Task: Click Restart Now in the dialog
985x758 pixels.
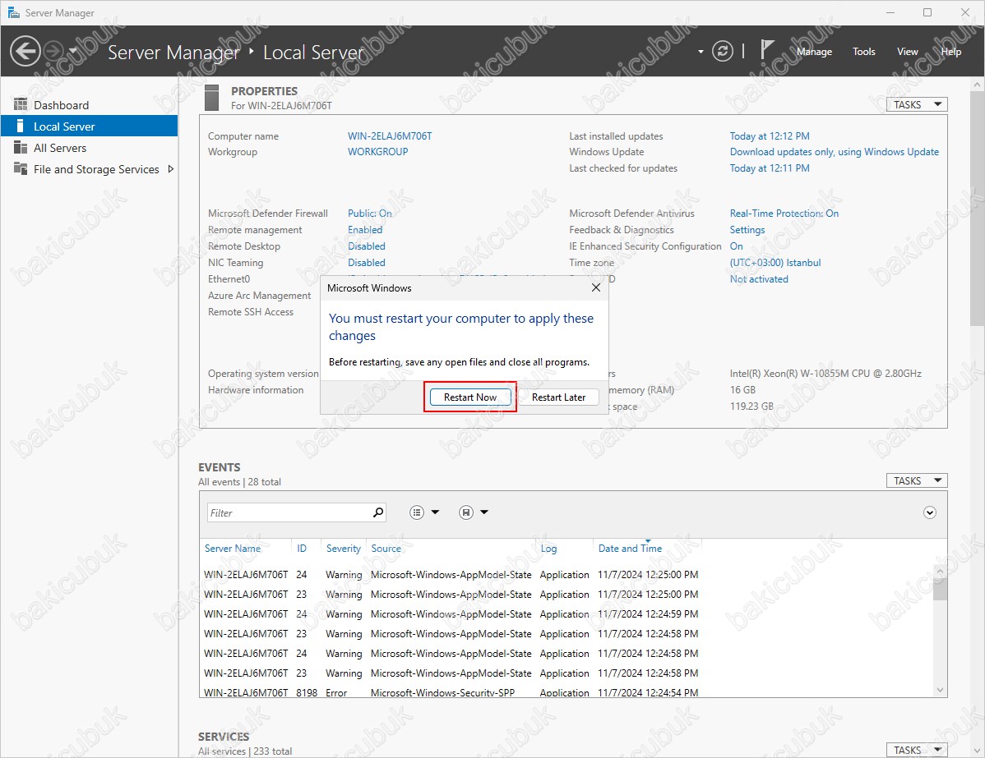Action: [x=469, y=397]
